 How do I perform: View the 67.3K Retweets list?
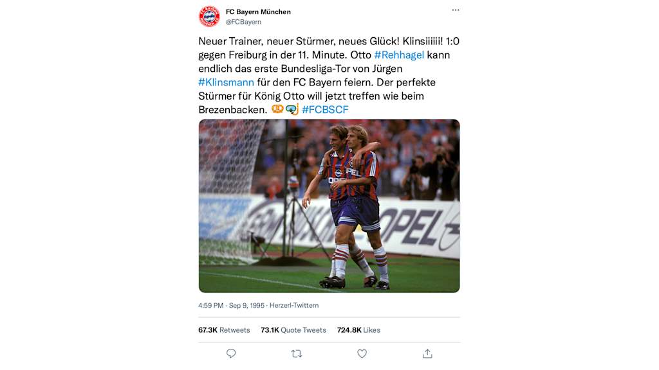(224, 330)
